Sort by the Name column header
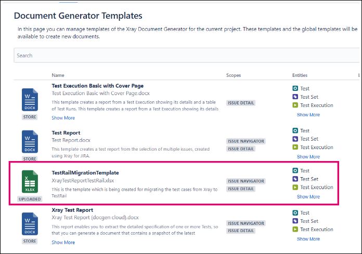The height and width of the screenshot is (254, 362). tap(58, 76)
